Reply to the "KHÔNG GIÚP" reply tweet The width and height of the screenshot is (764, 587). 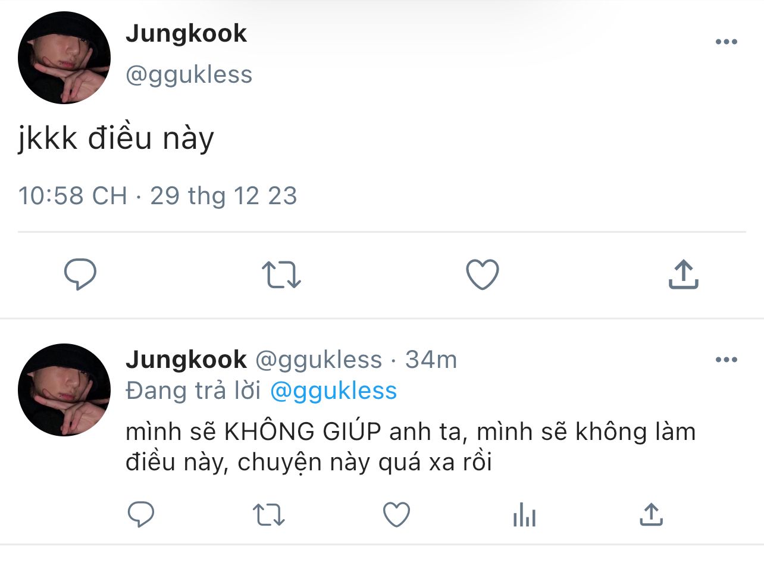[x=141, y=514]
